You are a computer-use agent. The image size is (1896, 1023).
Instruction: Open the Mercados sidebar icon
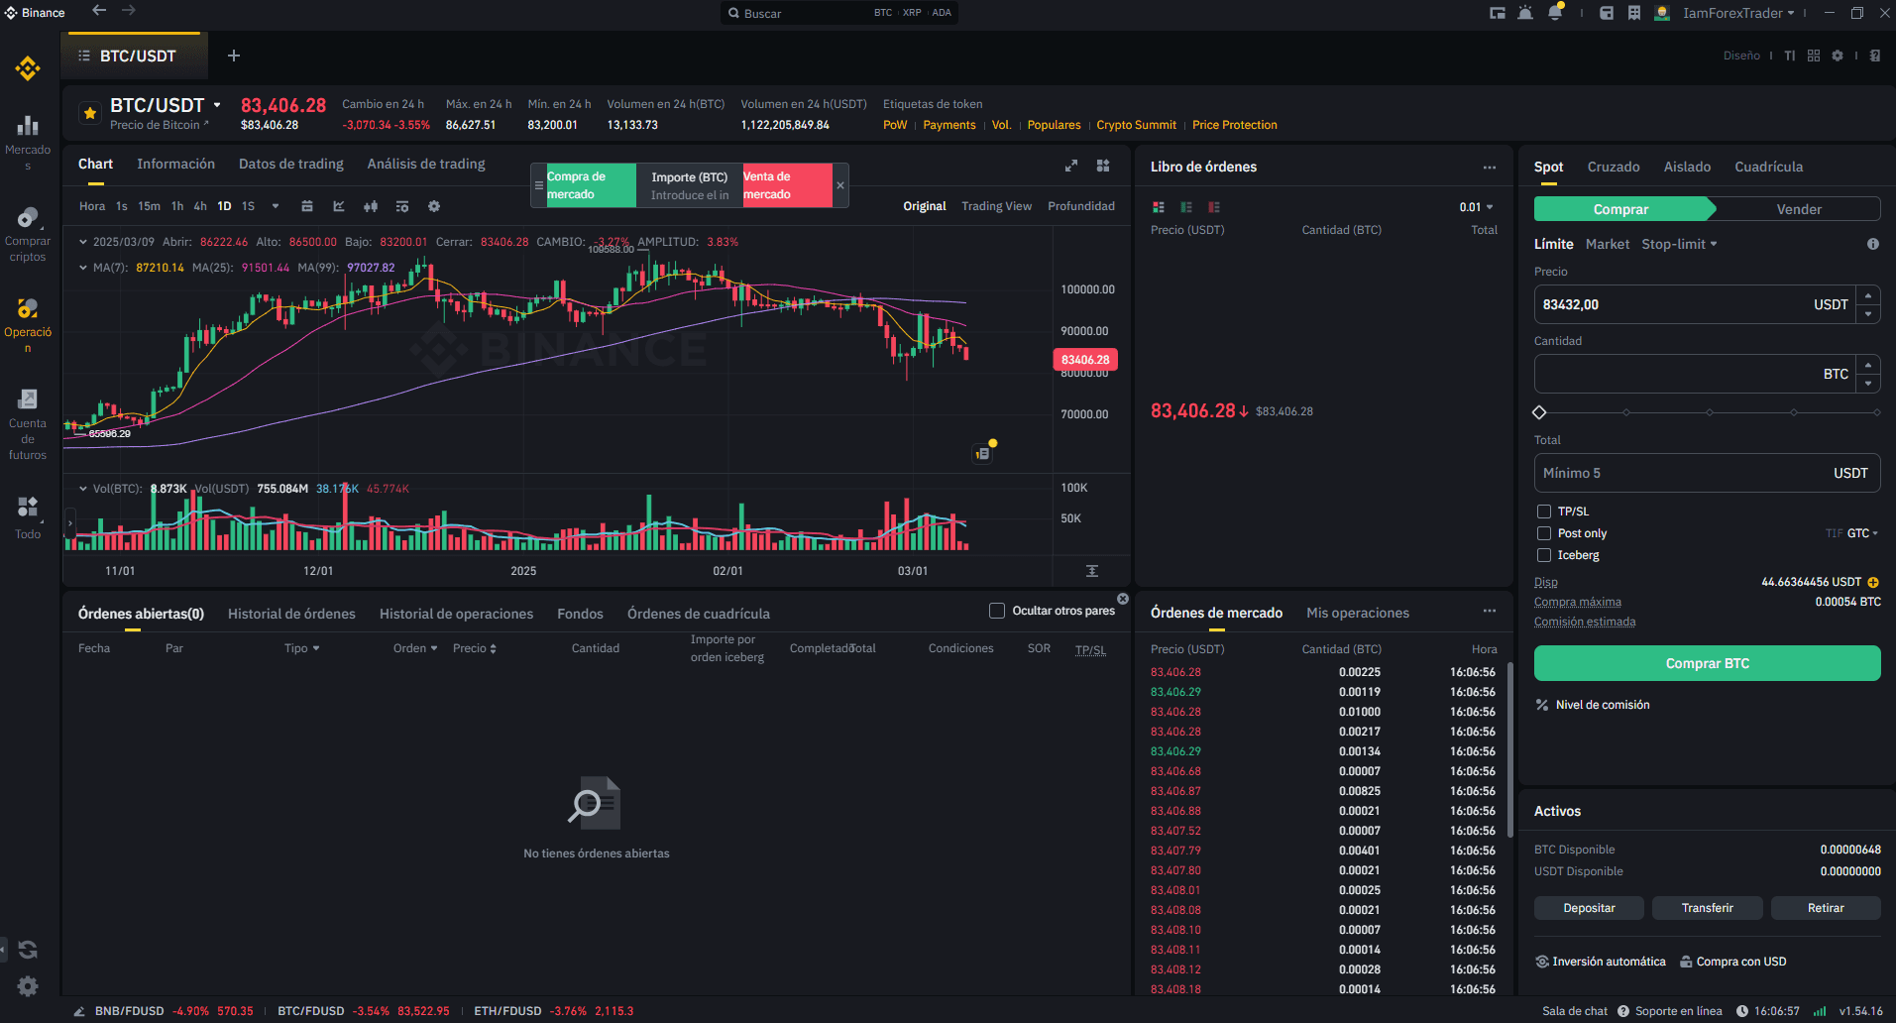click(28, 125)
